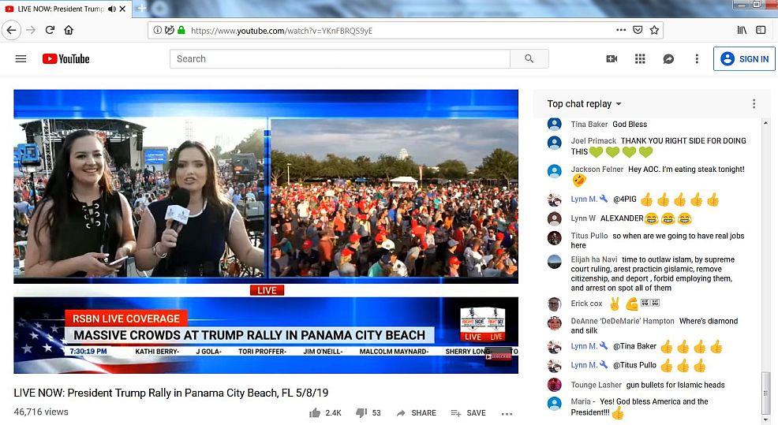Open the create video camera icon

pyautogui.click(x=612, y=59)
